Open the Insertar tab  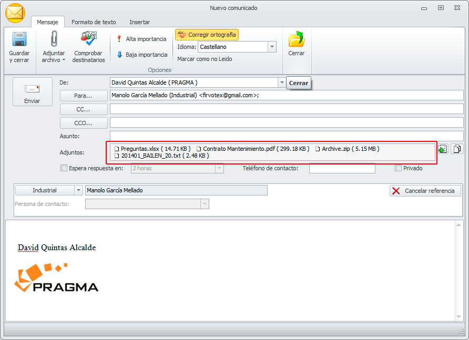(x=140, y=22)
